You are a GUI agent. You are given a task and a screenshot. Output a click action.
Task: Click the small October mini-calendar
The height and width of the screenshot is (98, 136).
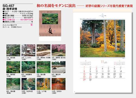(x=86, y=63)
